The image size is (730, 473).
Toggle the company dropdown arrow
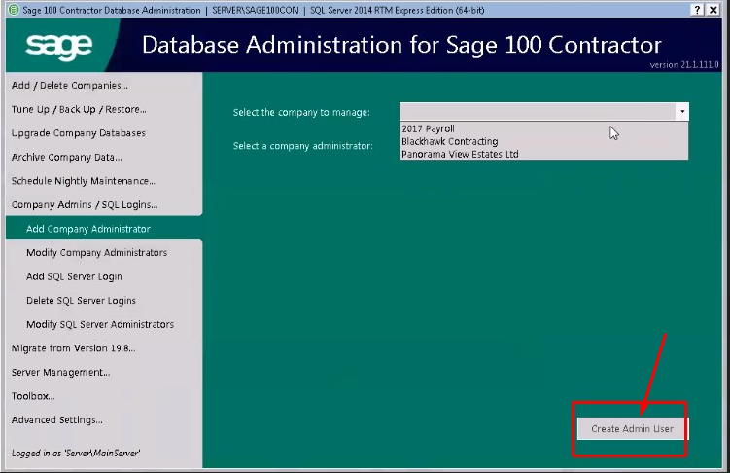(x=682, y=112)
